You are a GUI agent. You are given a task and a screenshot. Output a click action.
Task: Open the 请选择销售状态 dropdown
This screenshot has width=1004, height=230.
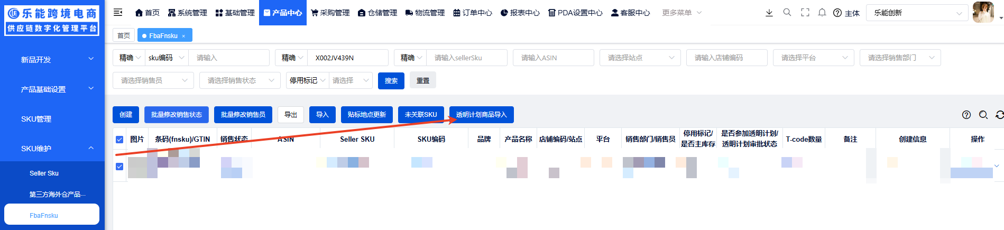(x=240, y=80)
